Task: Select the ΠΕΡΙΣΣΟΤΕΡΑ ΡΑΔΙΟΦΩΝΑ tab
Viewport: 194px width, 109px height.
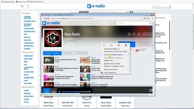Action: click(144, 44)
